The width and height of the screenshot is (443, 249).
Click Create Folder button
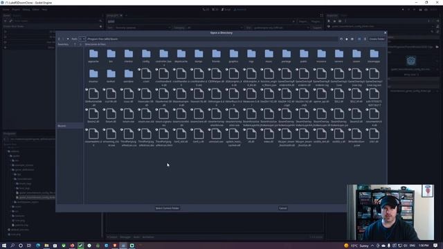[x=377, y=39]
